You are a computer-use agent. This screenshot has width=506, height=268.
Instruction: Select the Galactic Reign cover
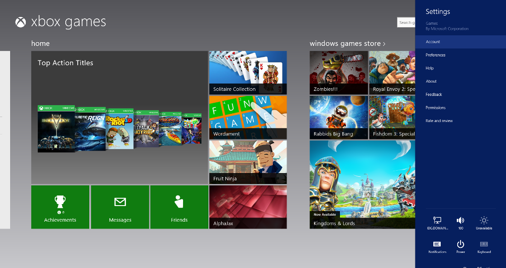pyautogui.click(x=90, y=129)
